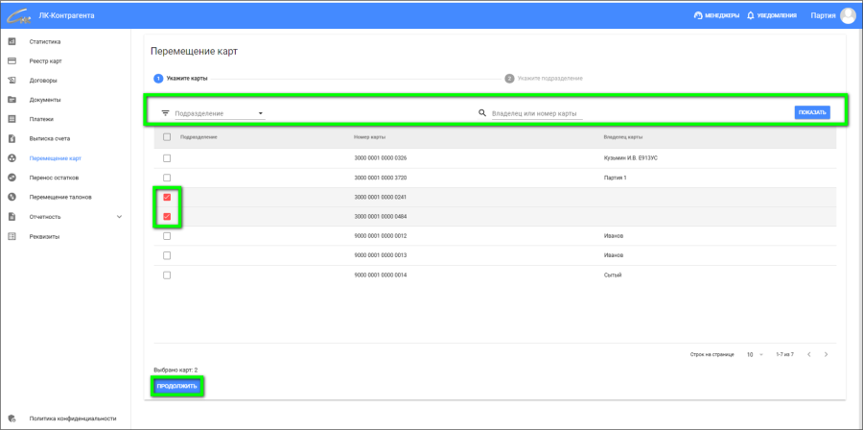Viewport: 863px width, 430px height.
Task: Toggle the select-all checkbox in table header
Action: [167, 137]
